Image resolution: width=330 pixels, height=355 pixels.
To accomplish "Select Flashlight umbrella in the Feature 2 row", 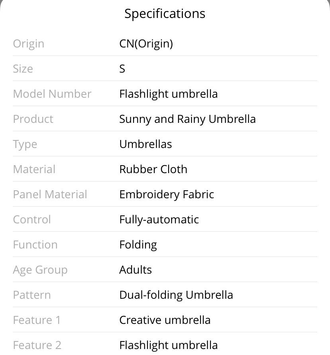I will tap(169, 345).
